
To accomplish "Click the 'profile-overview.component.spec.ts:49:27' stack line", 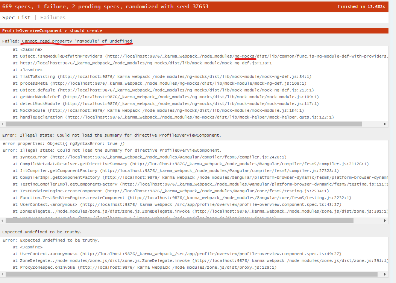I will [x=177, y=254].
